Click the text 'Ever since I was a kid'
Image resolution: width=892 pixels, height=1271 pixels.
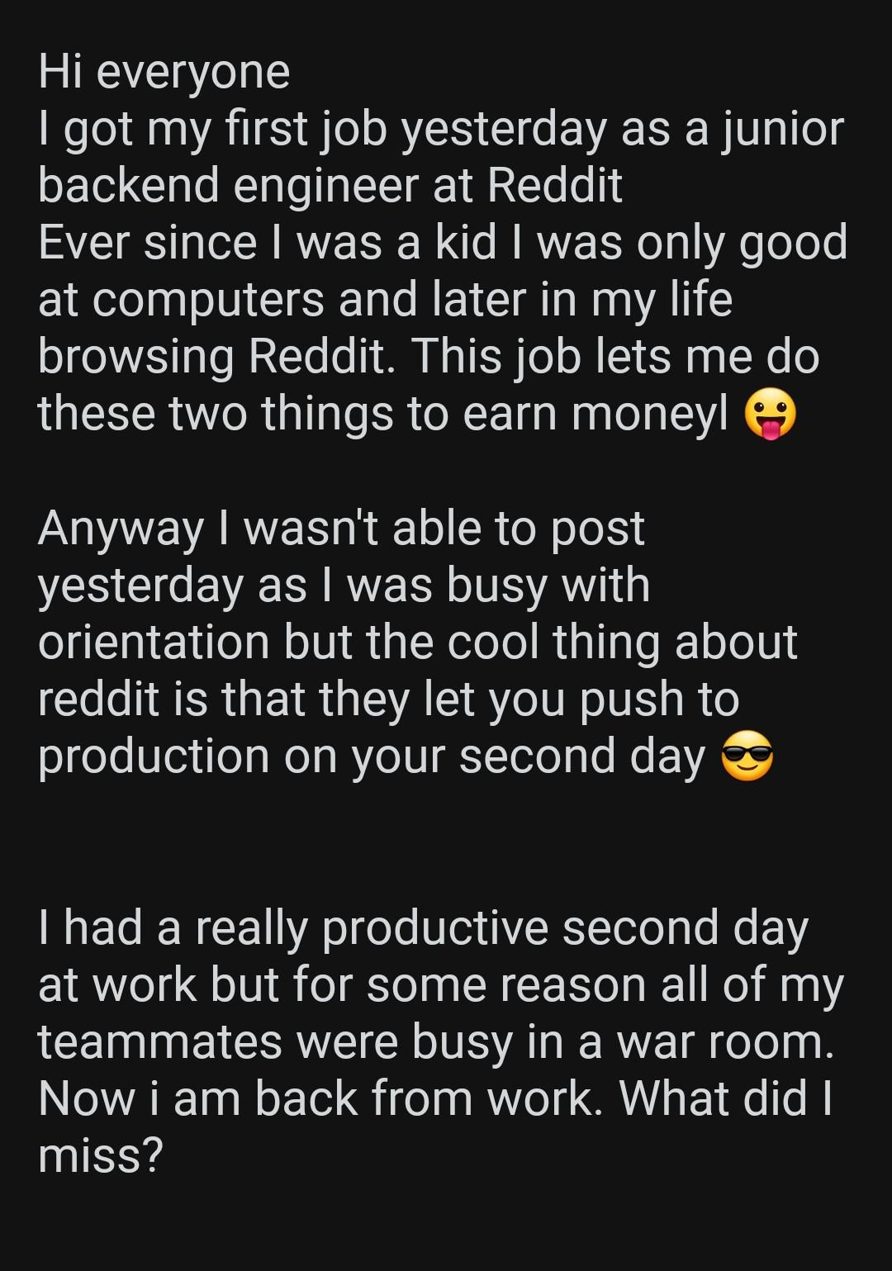(267, 243)
